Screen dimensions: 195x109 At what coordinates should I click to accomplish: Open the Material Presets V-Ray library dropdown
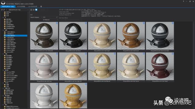coord(18,10)
